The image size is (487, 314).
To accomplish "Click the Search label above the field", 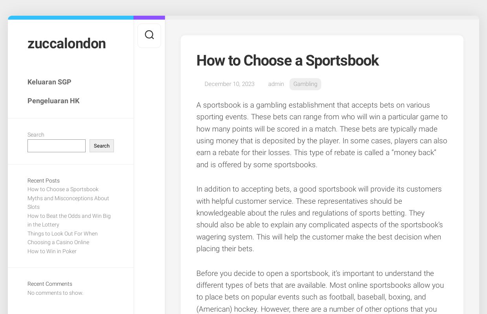I will click(36, 135).
